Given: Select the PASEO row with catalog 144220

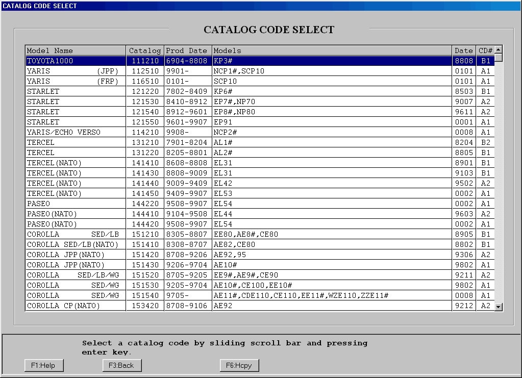Looking at the screenshot, I should 260,204.
